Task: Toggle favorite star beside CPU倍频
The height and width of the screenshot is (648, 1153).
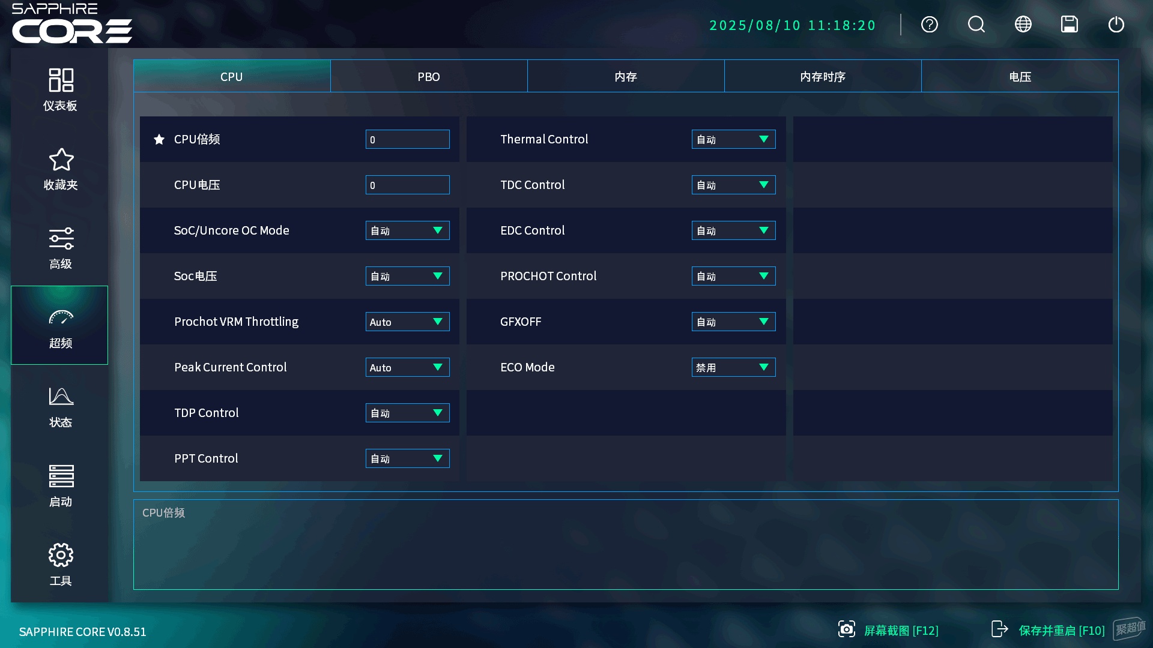Action: point(159,139)
